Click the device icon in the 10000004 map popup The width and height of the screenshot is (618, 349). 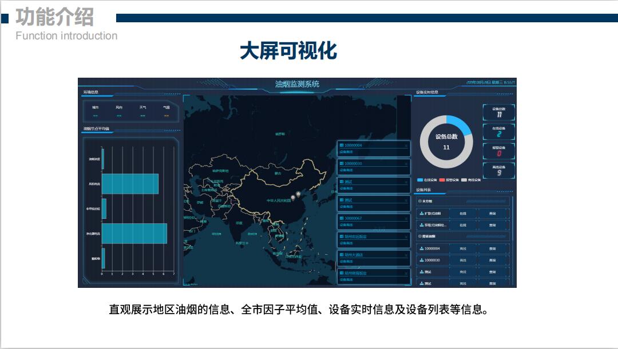tap(342, 145)
